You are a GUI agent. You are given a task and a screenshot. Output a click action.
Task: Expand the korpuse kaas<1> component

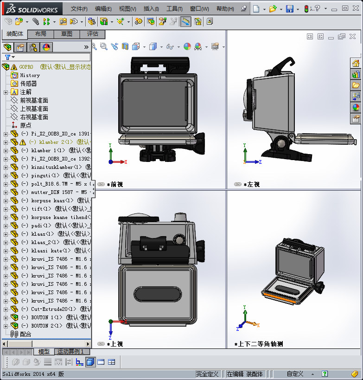coord(6,201)
